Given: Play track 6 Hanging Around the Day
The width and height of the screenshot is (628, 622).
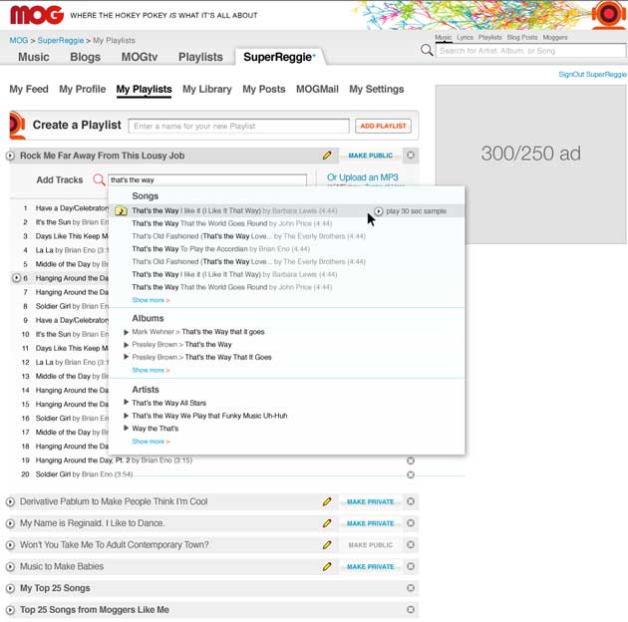Looking at the screenshot, I should (16, 277).
